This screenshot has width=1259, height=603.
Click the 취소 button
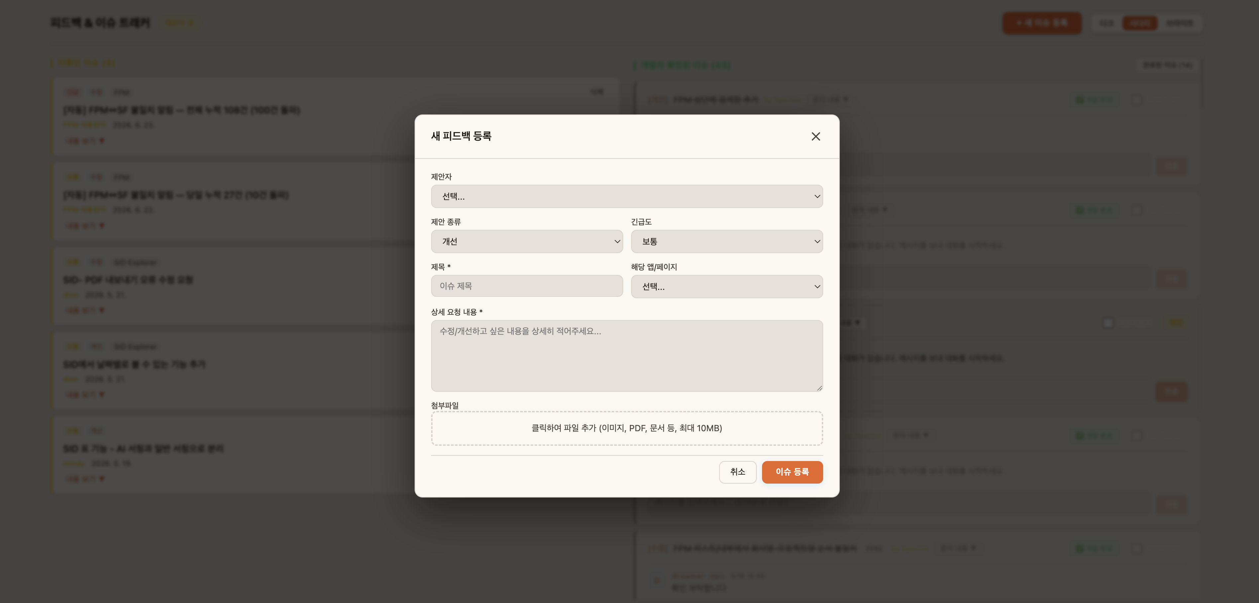pos(737,472)
